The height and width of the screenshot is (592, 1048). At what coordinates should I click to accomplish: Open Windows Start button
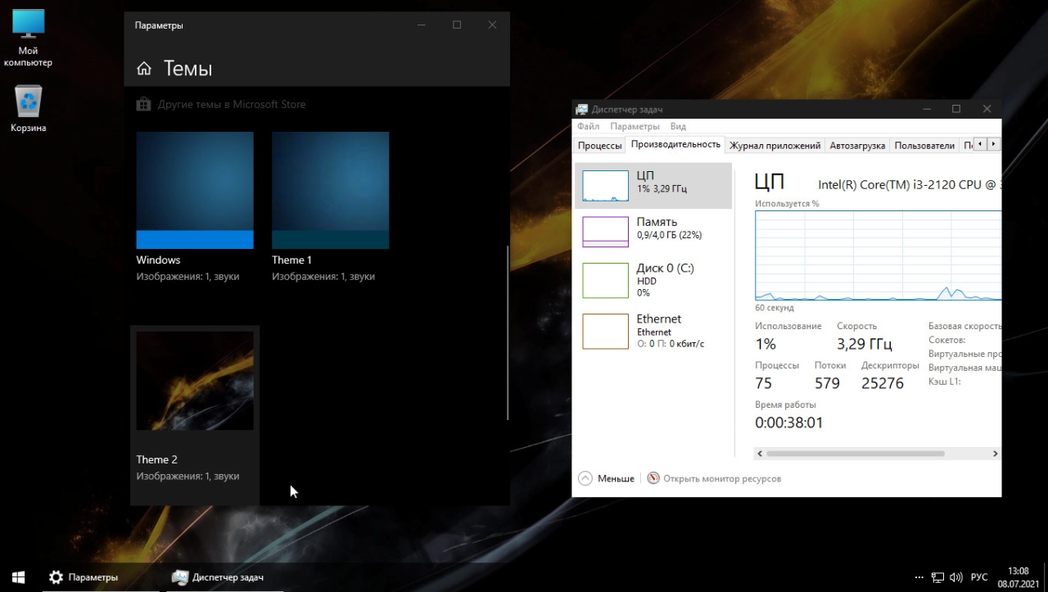(18, 577)
